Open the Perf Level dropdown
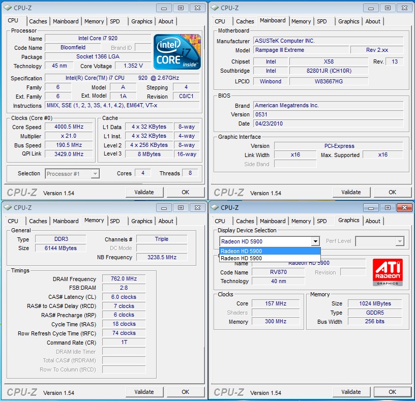This screenshot has width=415, height=401. (x=399, y=241)
